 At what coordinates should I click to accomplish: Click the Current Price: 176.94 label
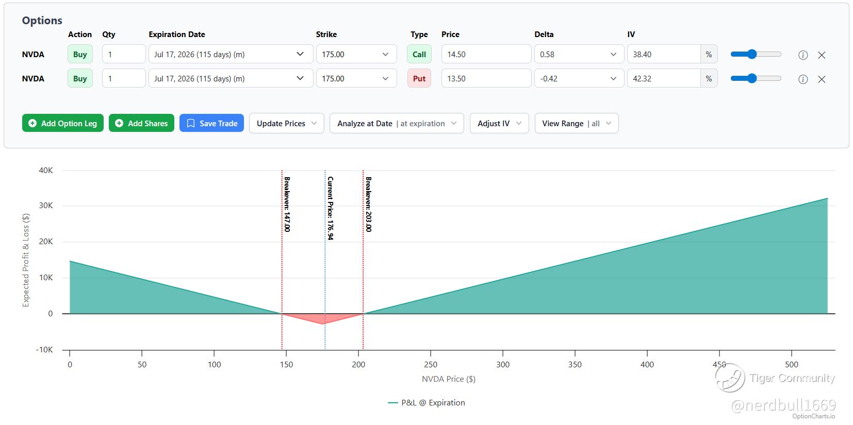click(x=331, y=208)
